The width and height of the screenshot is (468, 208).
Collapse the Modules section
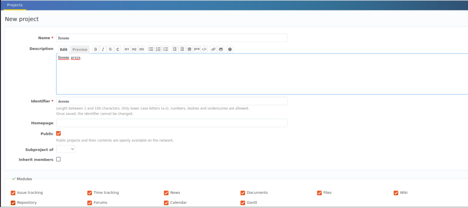pos(22,179)
